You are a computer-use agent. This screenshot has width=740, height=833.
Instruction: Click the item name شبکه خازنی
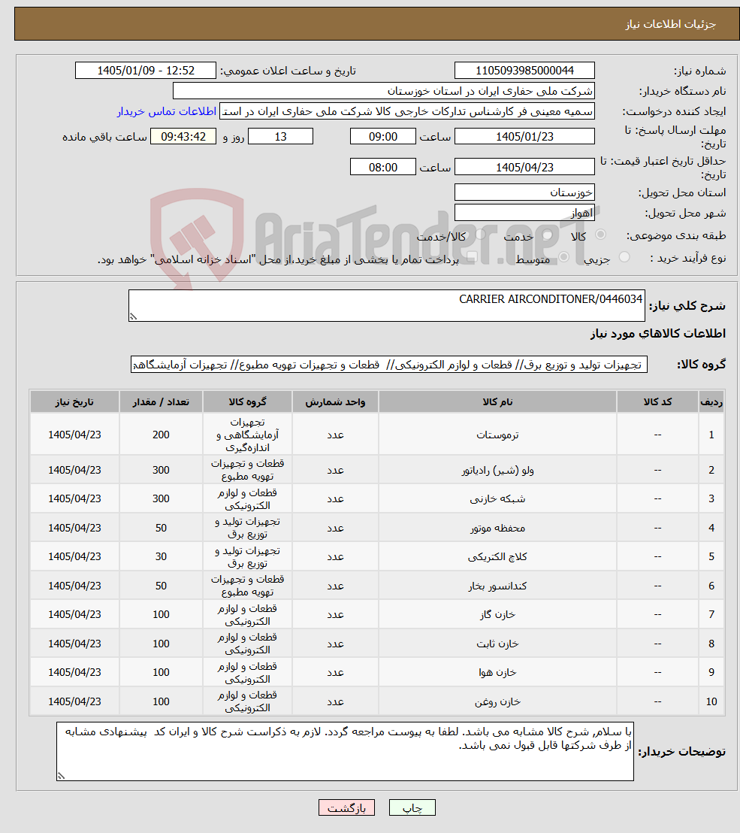[x=497, y=499]
